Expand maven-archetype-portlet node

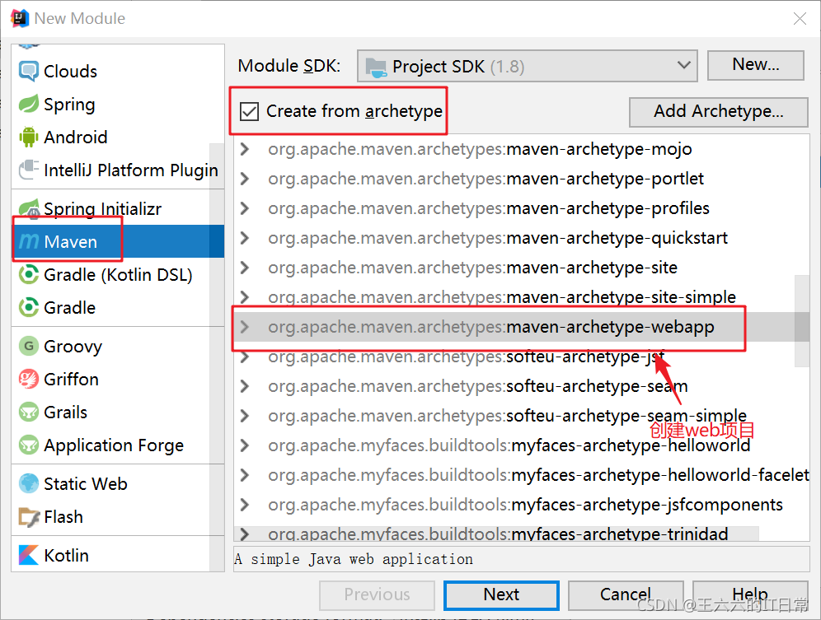pos(245,179)
